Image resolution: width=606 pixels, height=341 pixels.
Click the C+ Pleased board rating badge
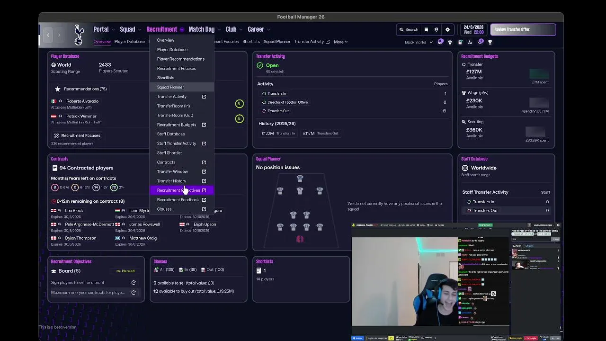pyautogui.click(x=125, y=271)
